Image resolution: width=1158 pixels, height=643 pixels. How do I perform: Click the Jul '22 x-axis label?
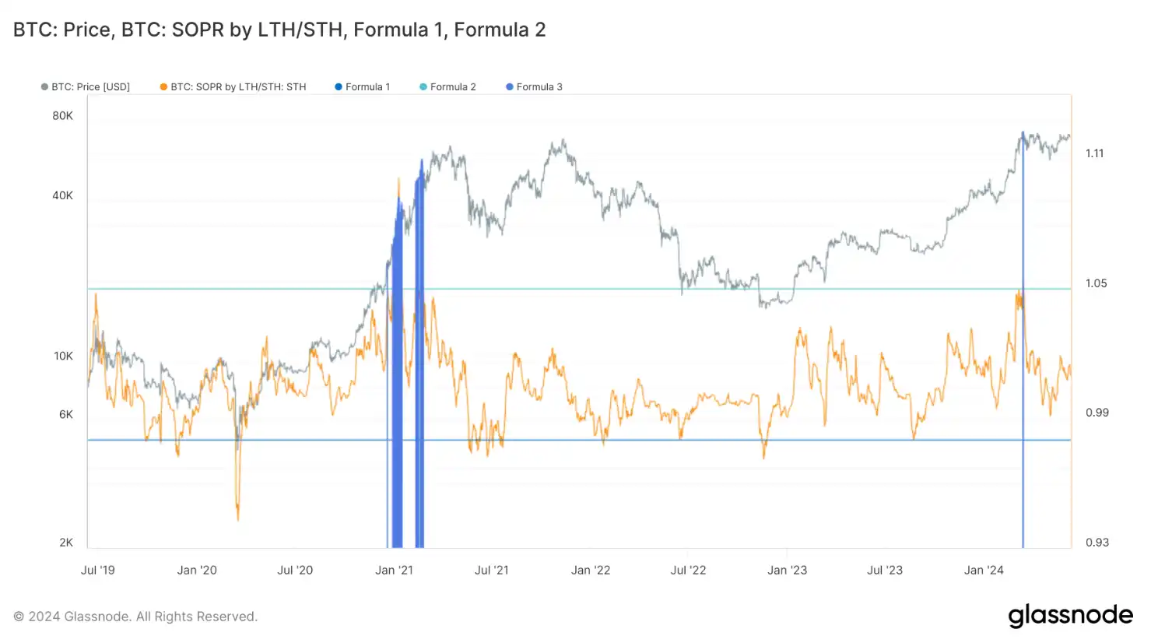point(688,570)
